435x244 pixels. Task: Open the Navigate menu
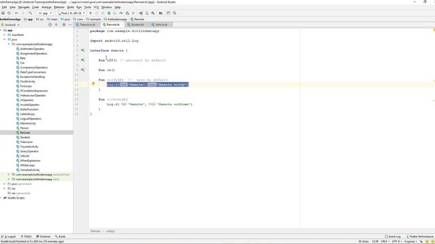pyautogui.click(x=24, y=7)
